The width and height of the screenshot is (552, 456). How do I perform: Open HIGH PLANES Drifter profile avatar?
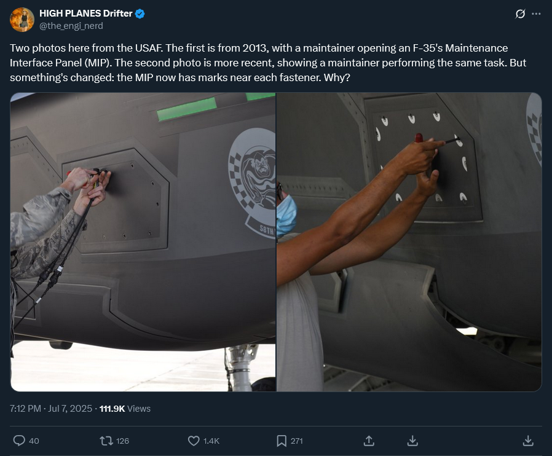22,20
